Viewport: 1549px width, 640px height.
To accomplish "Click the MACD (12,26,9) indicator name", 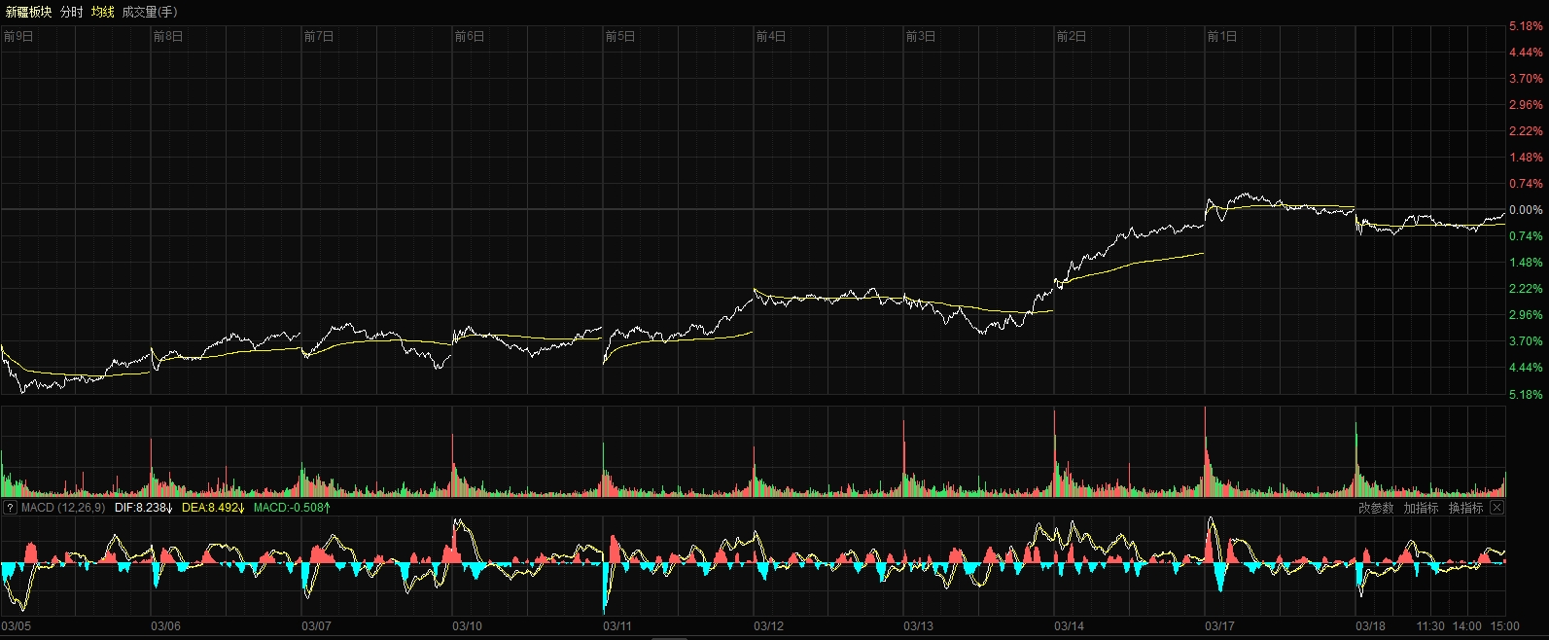I will [x=63, y=508].
